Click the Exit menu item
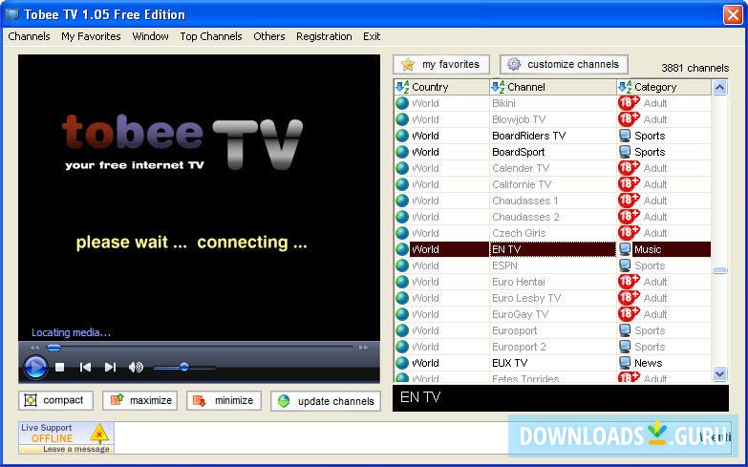The image size is (748, 467). coord(372,36)
